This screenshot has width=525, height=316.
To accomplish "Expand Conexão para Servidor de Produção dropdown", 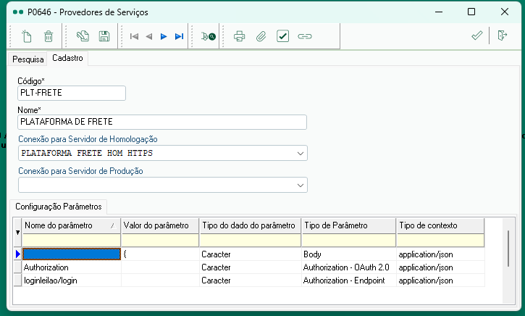I will click(301, 186).
